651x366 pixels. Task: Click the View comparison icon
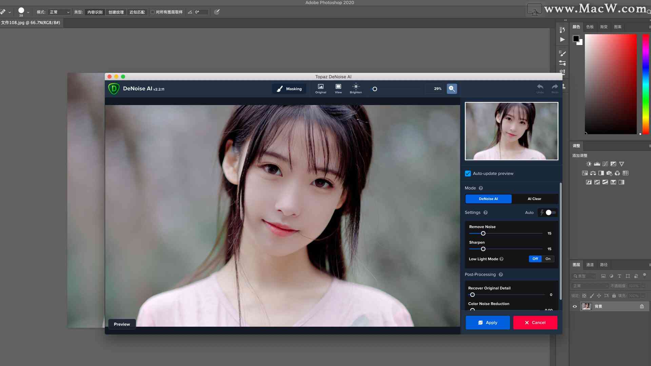[x=338, y=88]
